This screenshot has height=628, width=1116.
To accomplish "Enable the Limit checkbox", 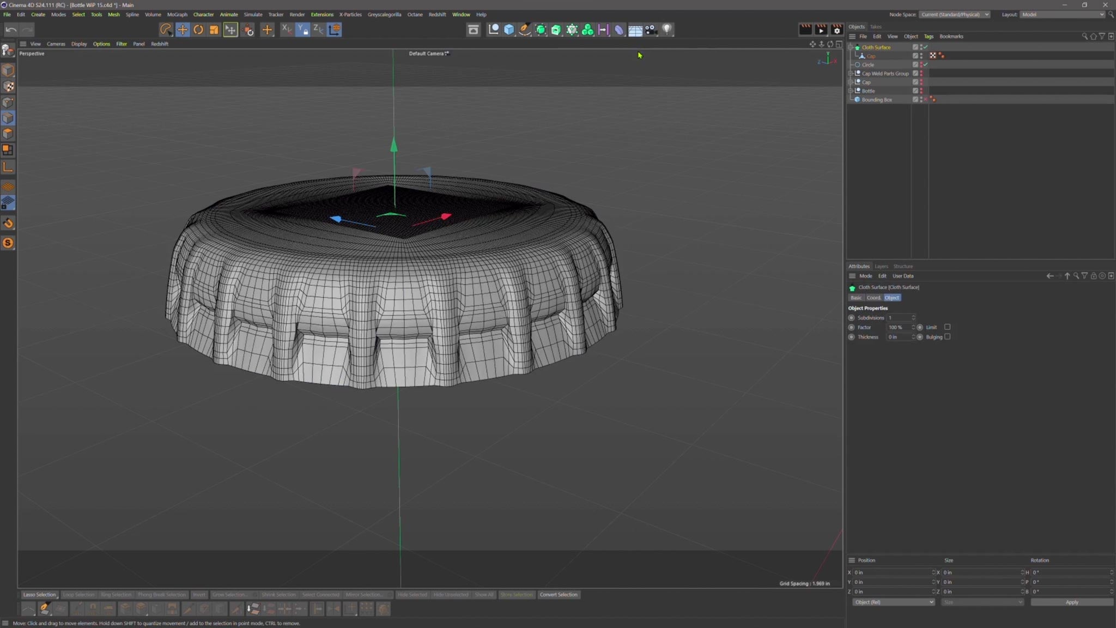I will point(947,327).
